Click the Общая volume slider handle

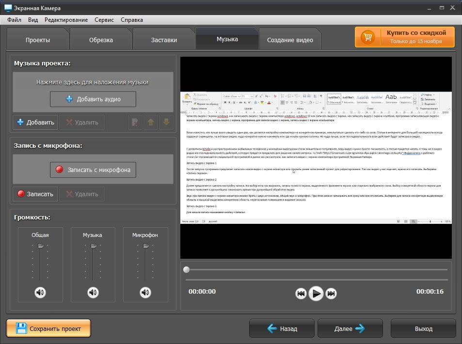41,246
